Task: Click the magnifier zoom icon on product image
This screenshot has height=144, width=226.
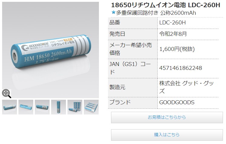Action: (x=7, y=94)
